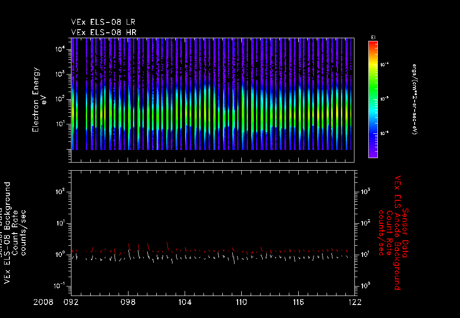The height and width of the screenshot is (318, 460).
Task: Select the spectrogram color bar legend
Action: coord(373,99)
